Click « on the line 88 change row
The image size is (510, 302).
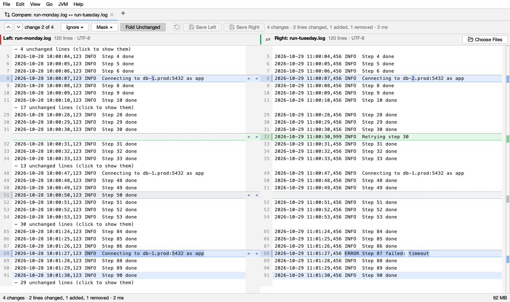(256, 253)
